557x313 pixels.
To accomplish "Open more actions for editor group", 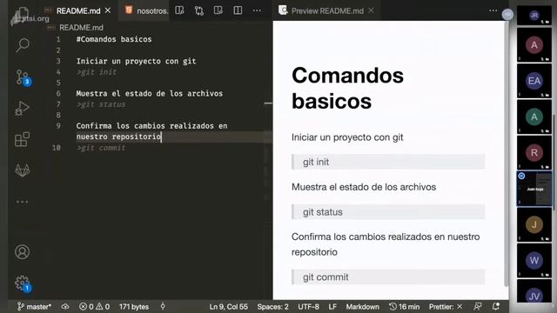I will (x=257, y=10).
